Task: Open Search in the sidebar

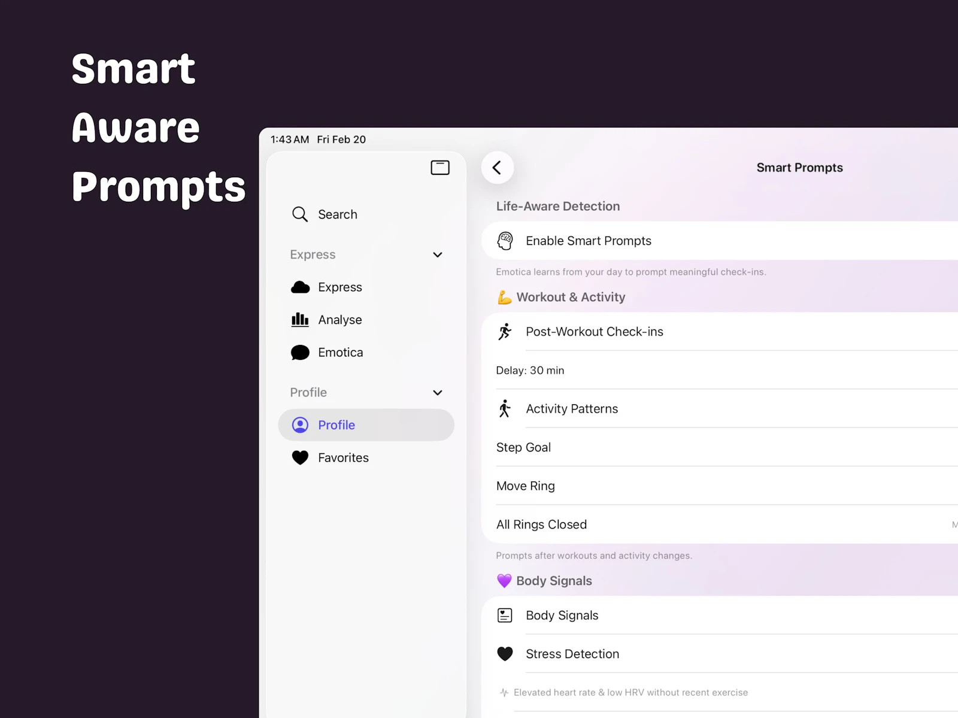Action: (366, 214)
